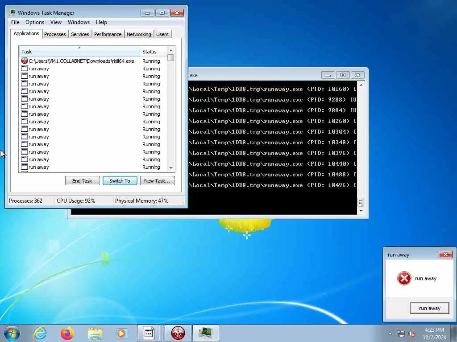Launch Internet Explorer from the taskbar
Viewport: 457px width, 342px height.
[40, 333]
